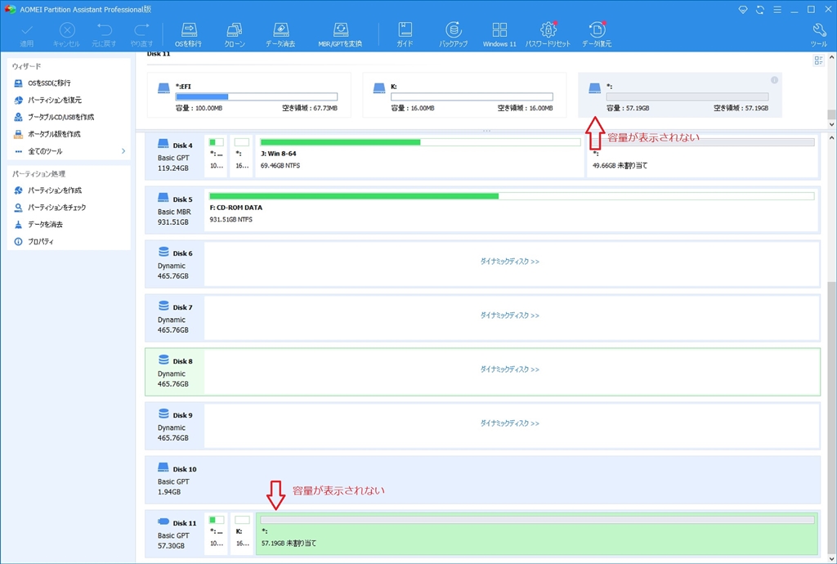Select Disk 7 Dynamic header

click(175, 318)
